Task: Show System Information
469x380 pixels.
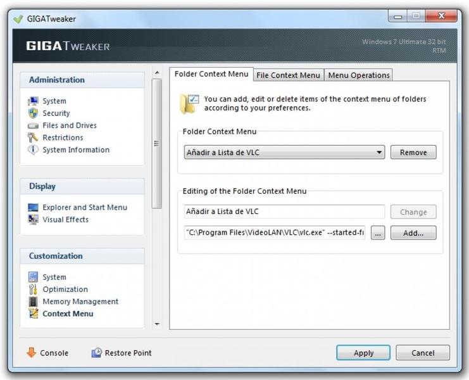Action: point(76,149)
